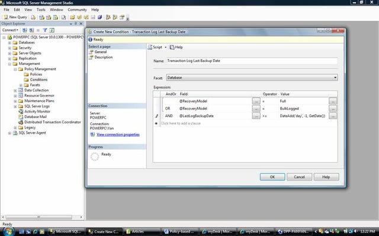379x236 pixels.
Task: Open the Connect dropdown in Object Explorer
Action: (10, 30)
